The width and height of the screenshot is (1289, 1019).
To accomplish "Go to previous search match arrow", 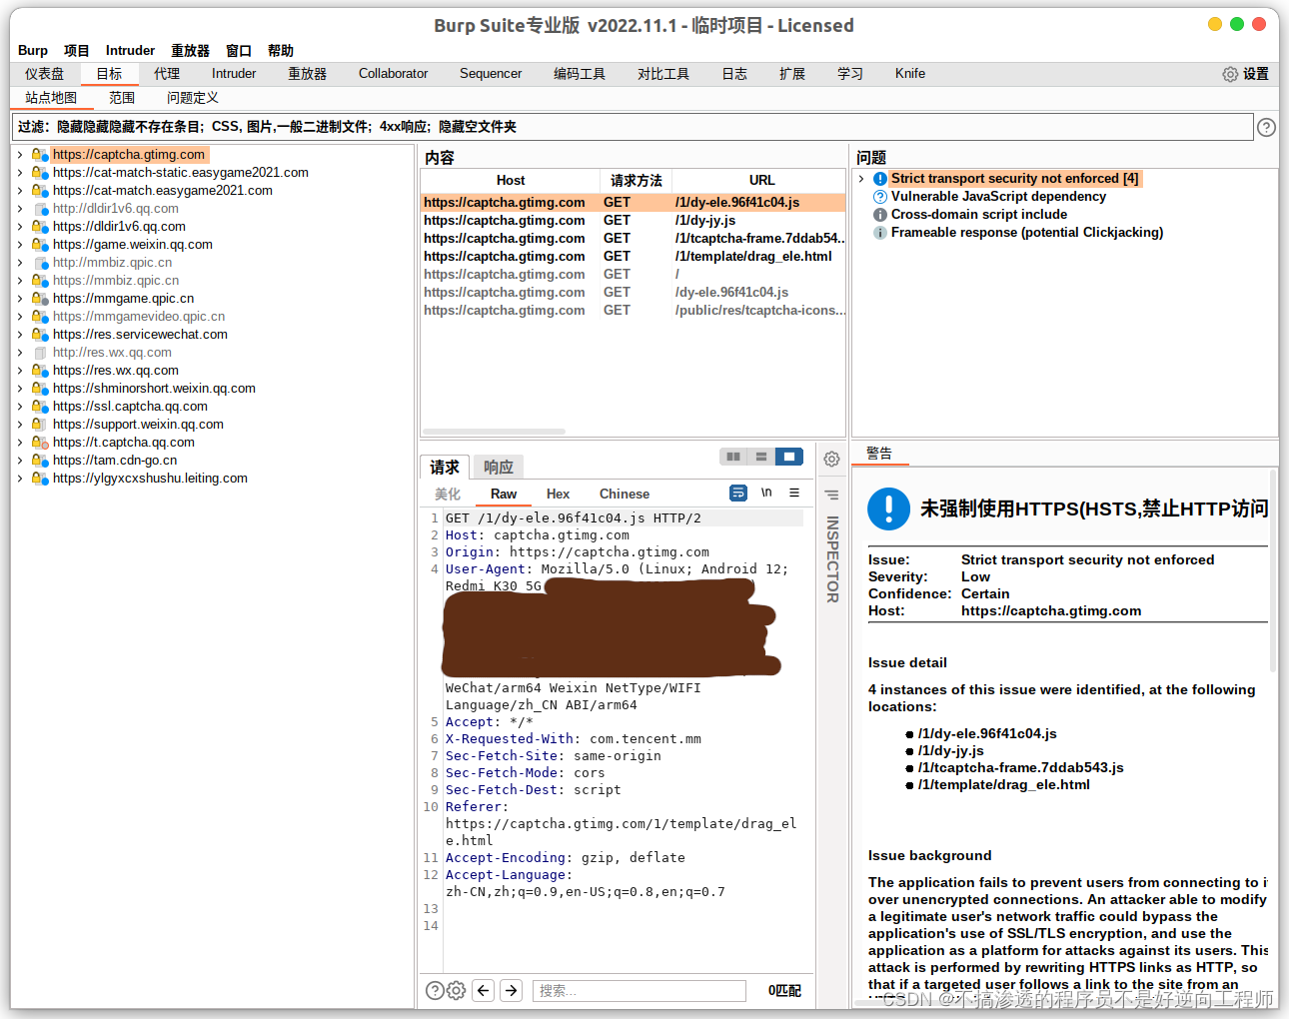I will [484, 990].
